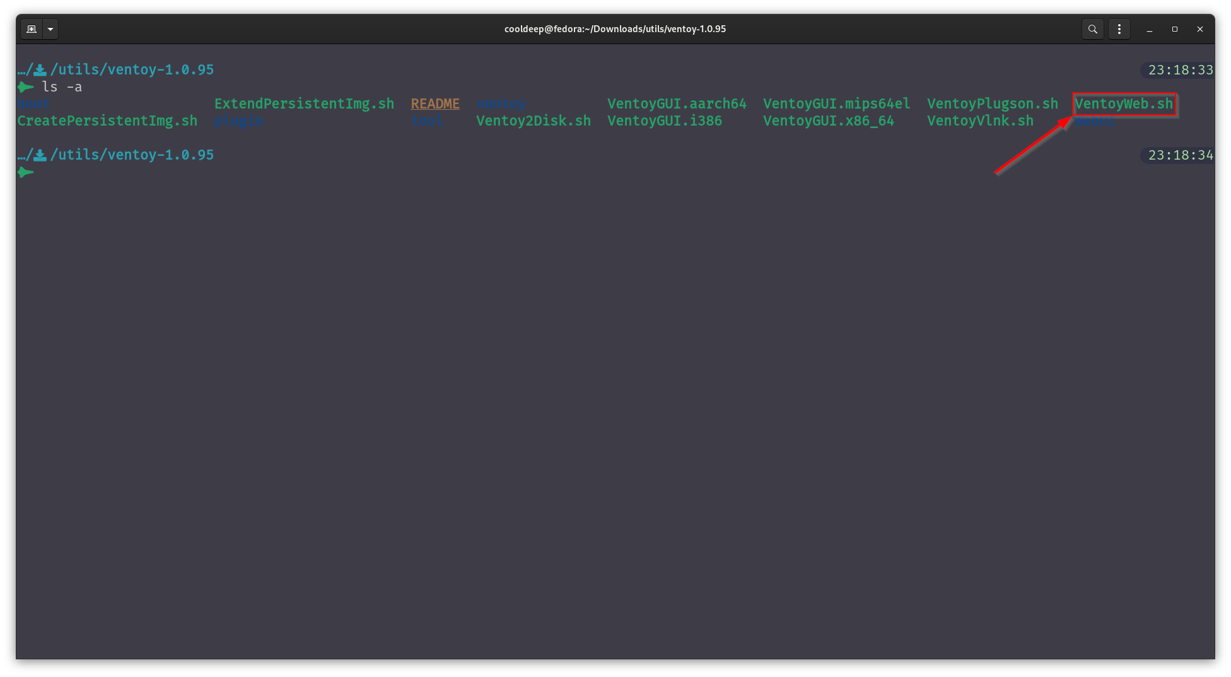Open a new terminal tab
The image size is (1231, 677).
(32, 28)
